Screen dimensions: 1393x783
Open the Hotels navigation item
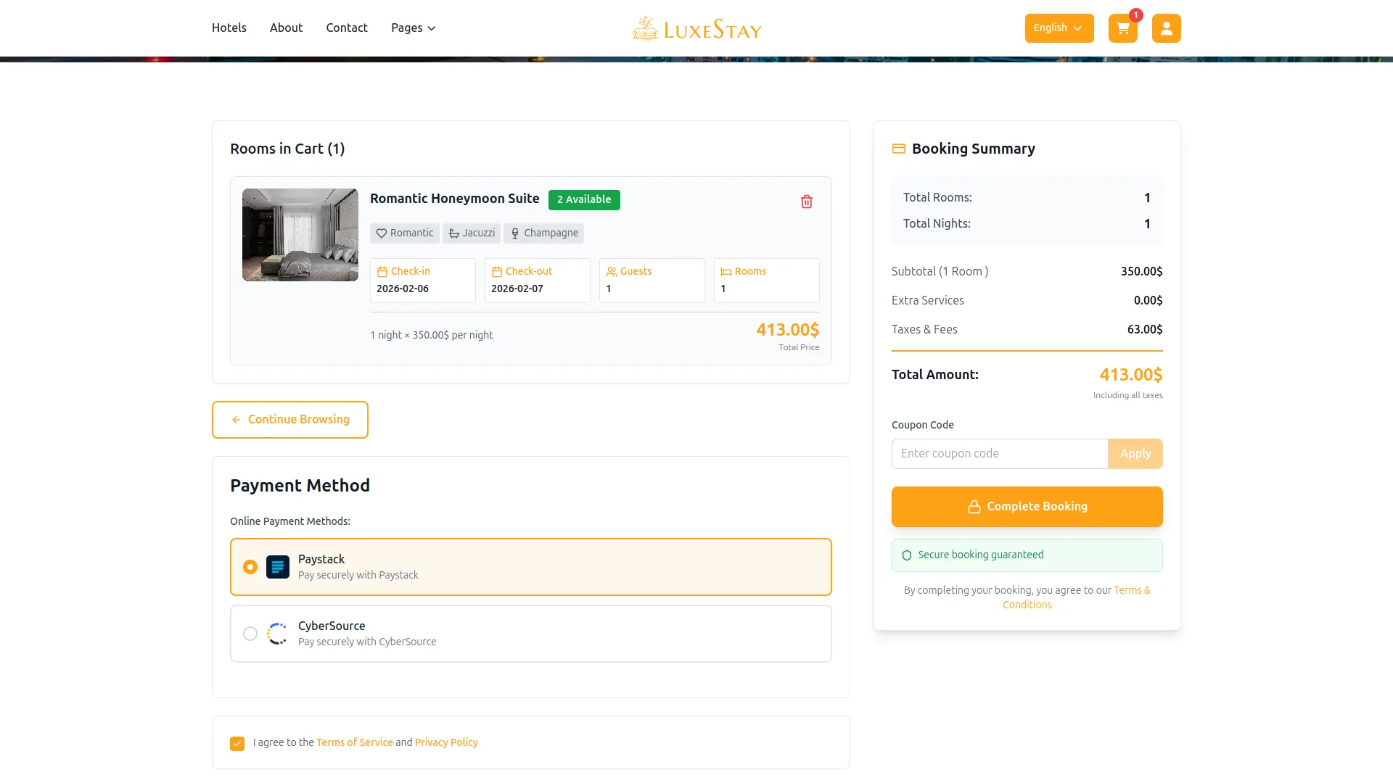click(x=229, y=28)
